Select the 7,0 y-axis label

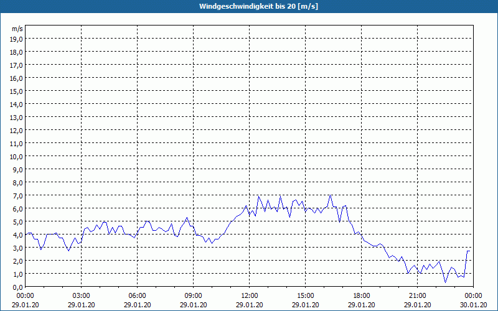coord(19,196)
